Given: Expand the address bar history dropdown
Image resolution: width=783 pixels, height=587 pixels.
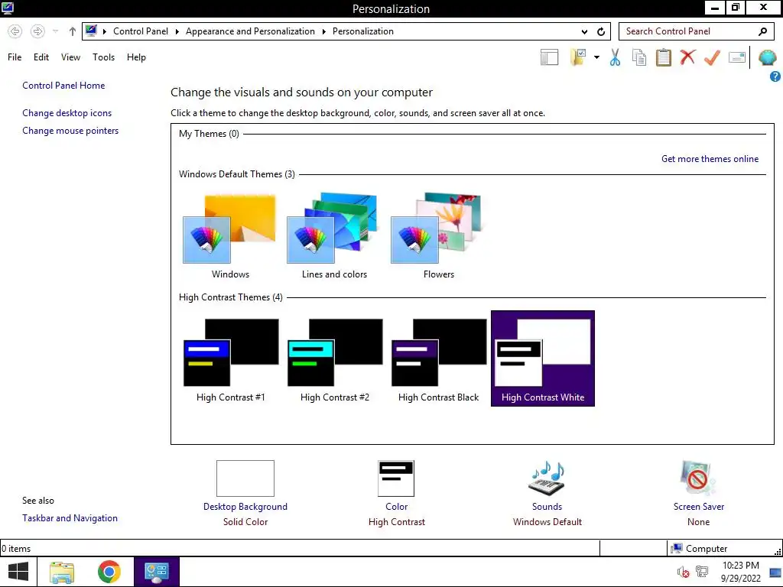Looking at the screenshot, I should 584,31.
